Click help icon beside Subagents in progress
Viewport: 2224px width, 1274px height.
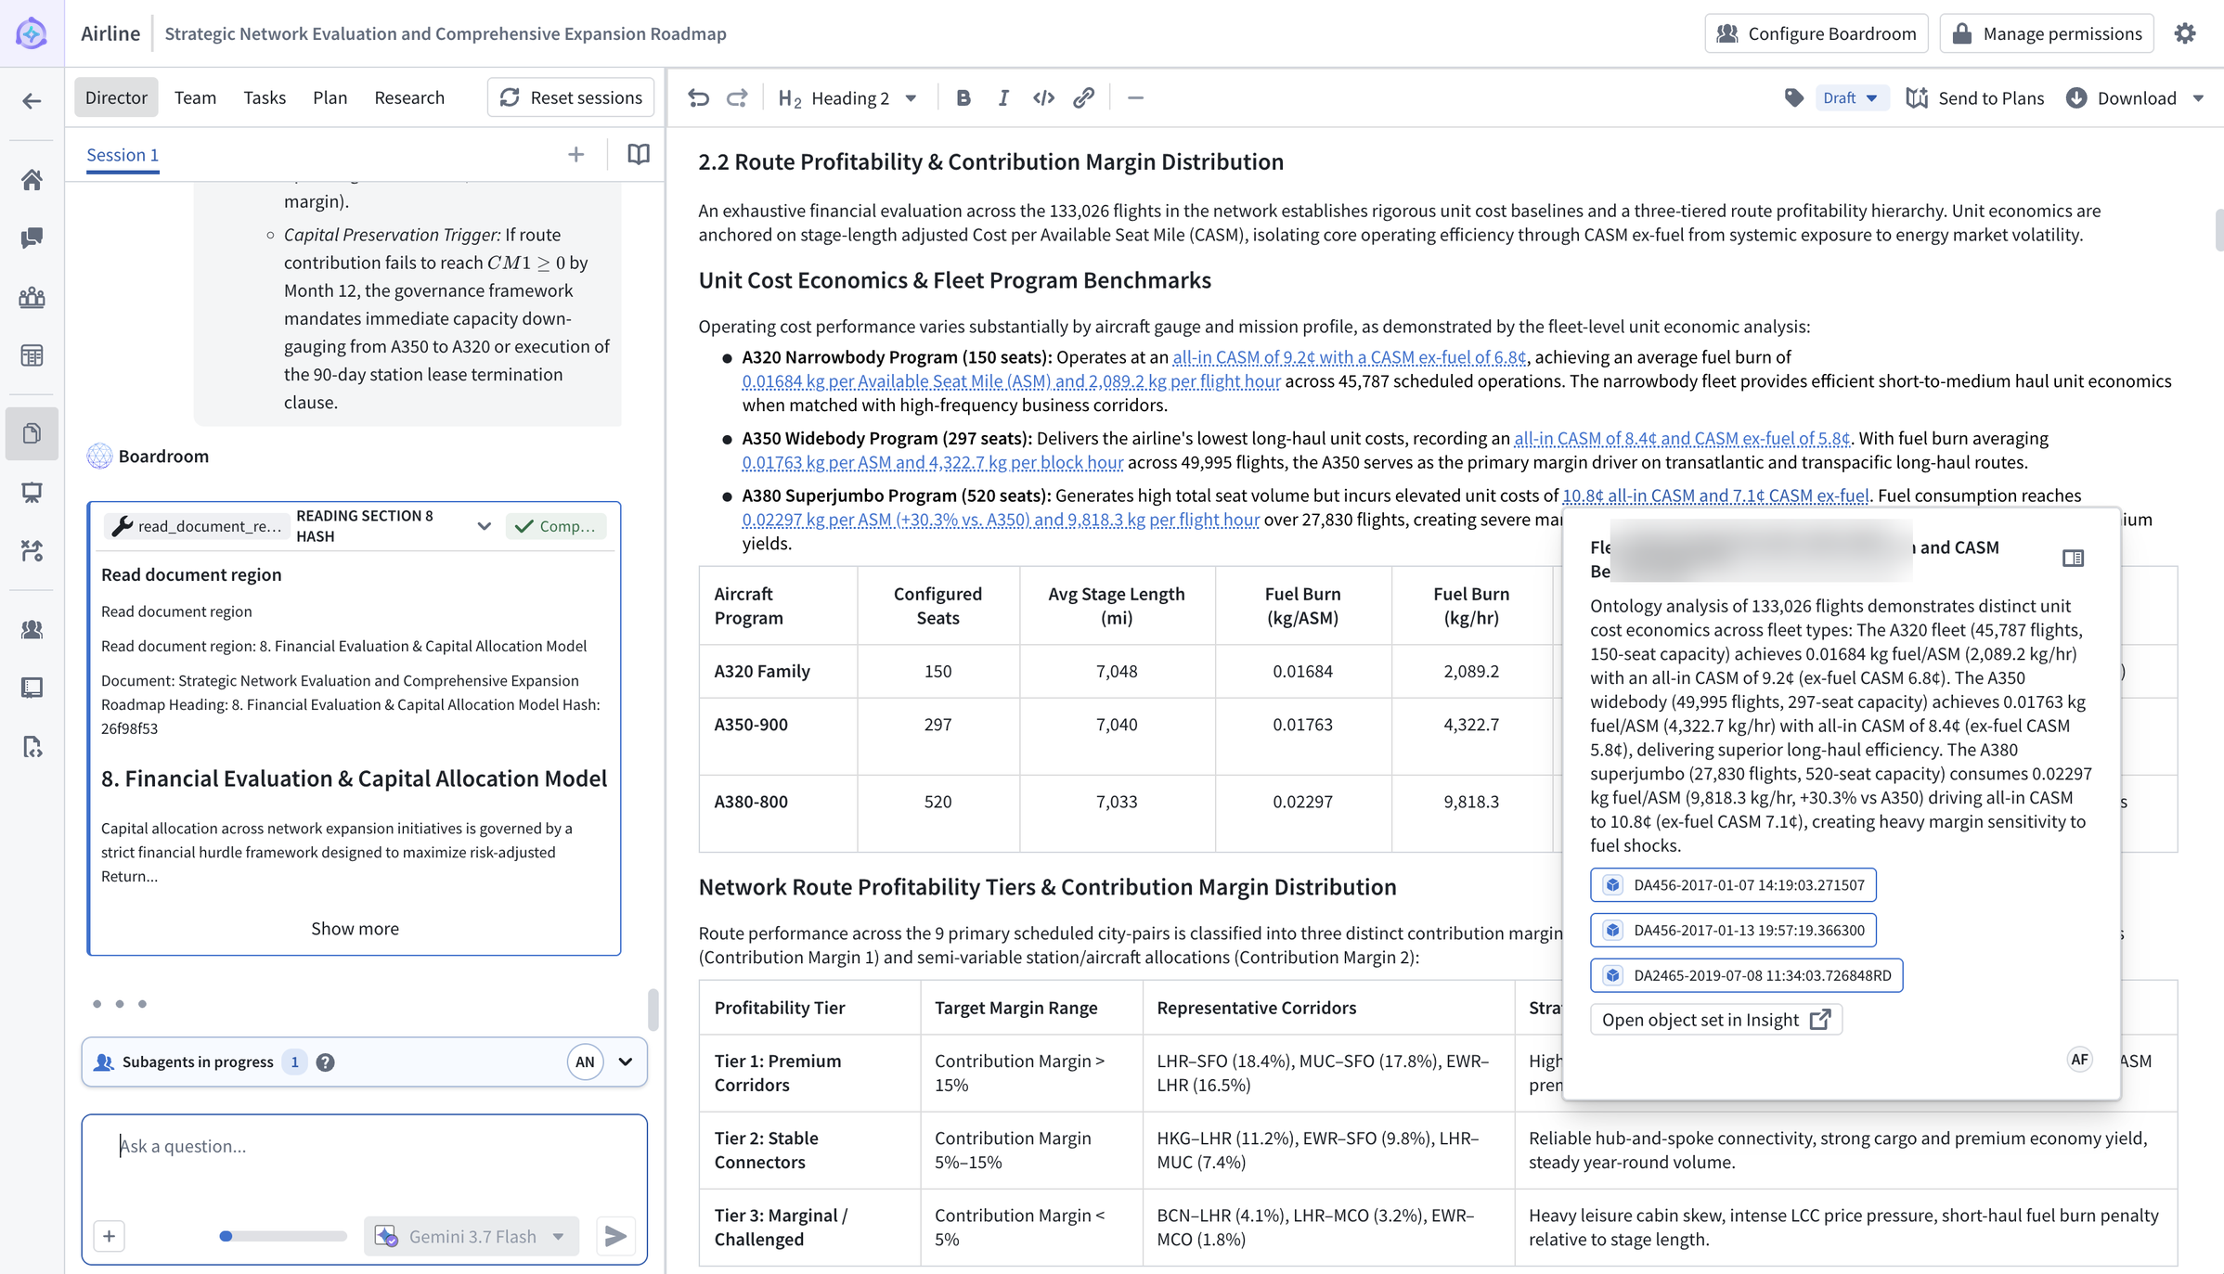[325, 1062]
